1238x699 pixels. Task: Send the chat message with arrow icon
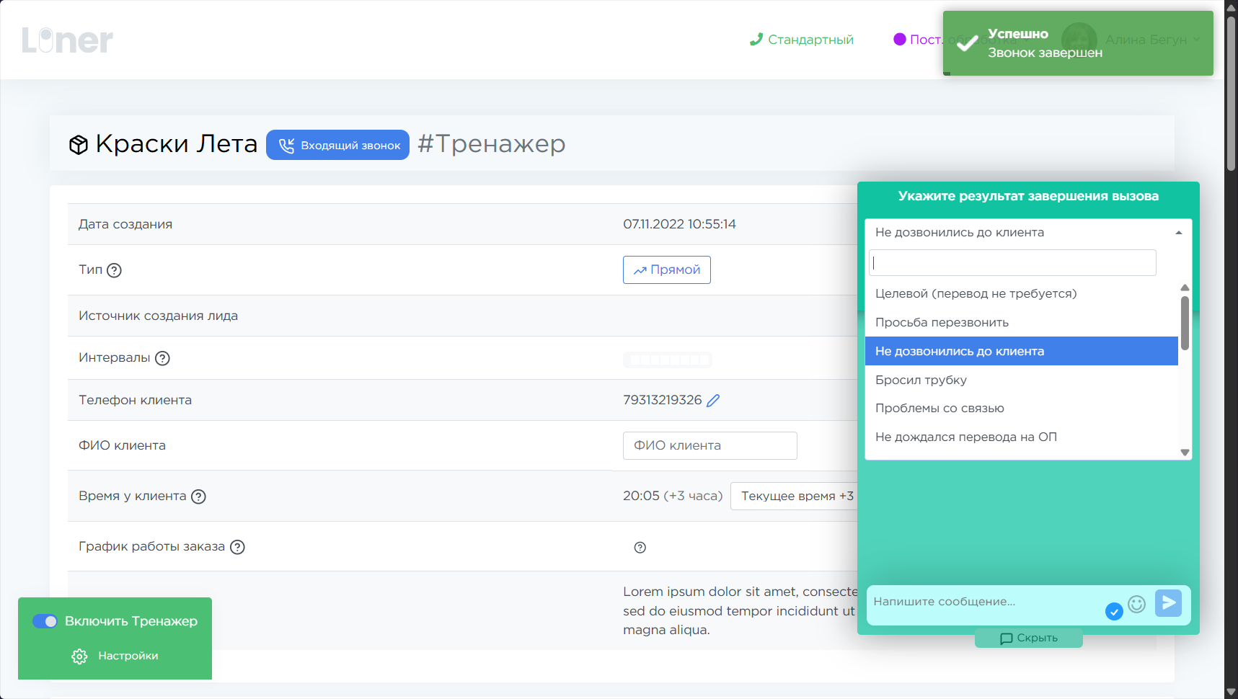point(1168,602)
